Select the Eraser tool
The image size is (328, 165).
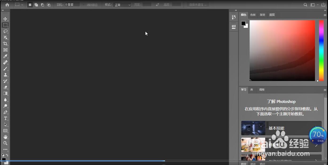click(5, 87)
